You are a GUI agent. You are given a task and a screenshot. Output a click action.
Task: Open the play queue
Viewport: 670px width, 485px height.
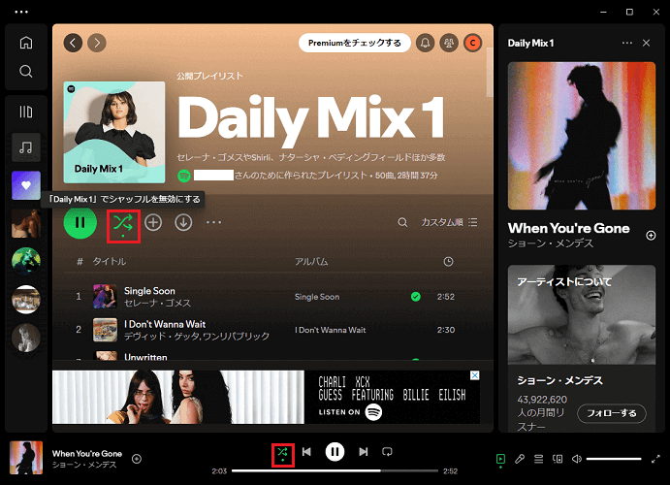[538, 460]
